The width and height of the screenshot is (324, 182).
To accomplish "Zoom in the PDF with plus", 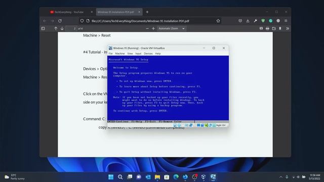I will click(153, 28).
